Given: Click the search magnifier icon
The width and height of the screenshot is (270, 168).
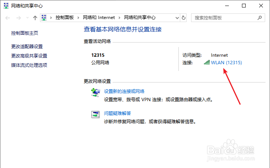Looking at the screenshot, I should click(x=260, y=18).
